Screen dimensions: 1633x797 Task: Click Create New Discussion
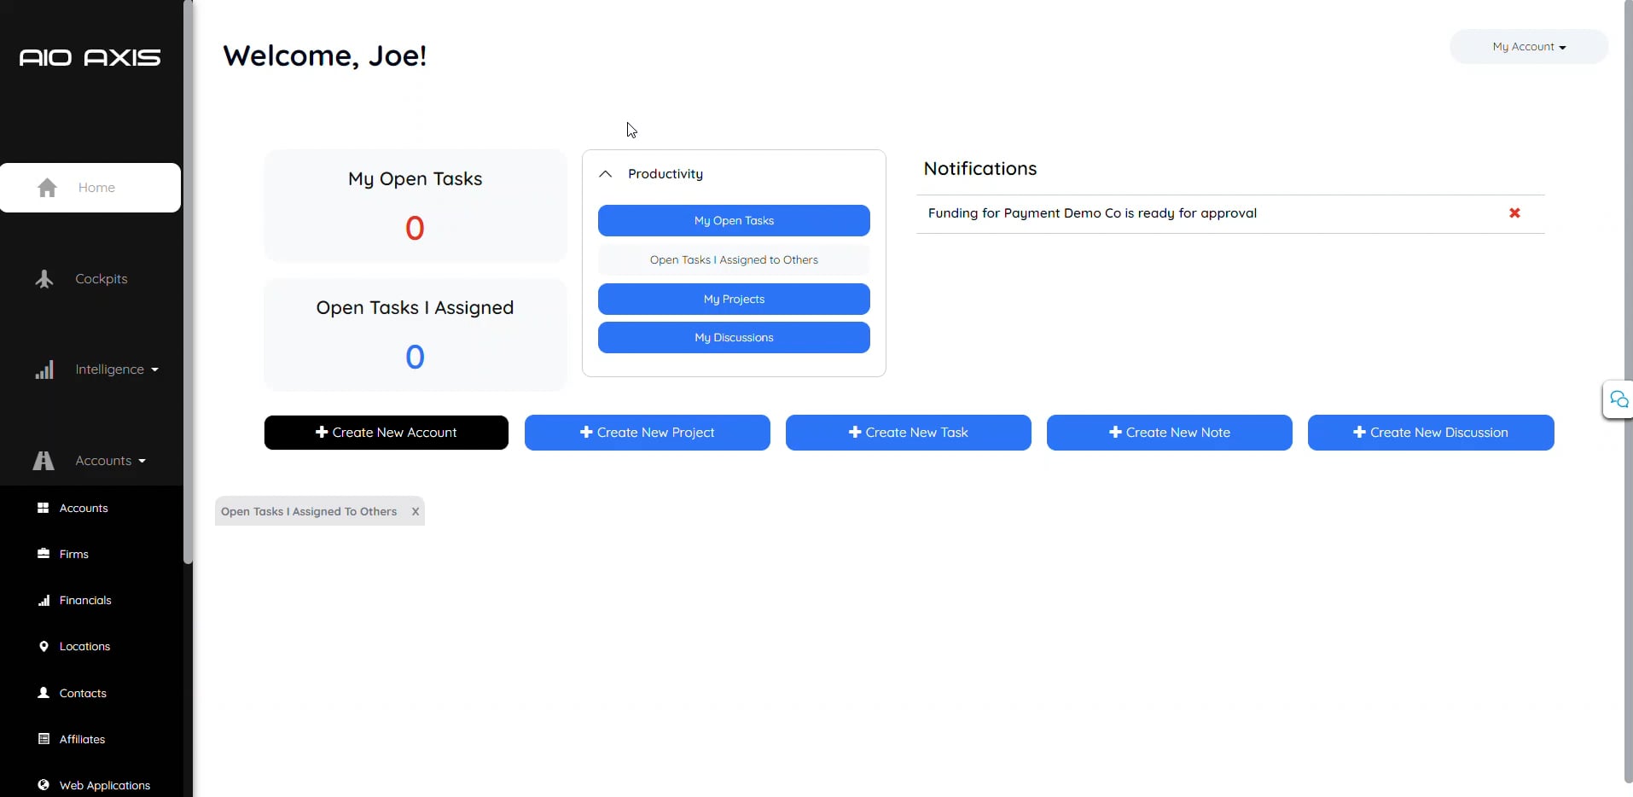point(1429,432)
